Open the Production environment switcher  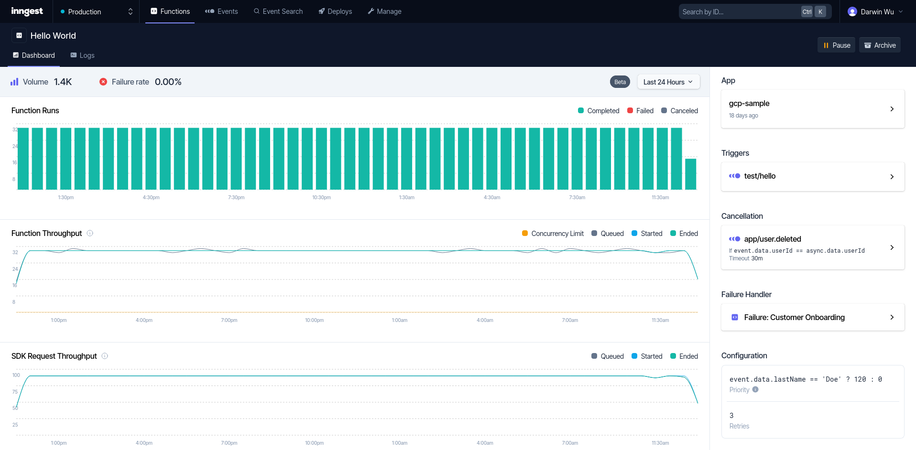click(96, 11)
